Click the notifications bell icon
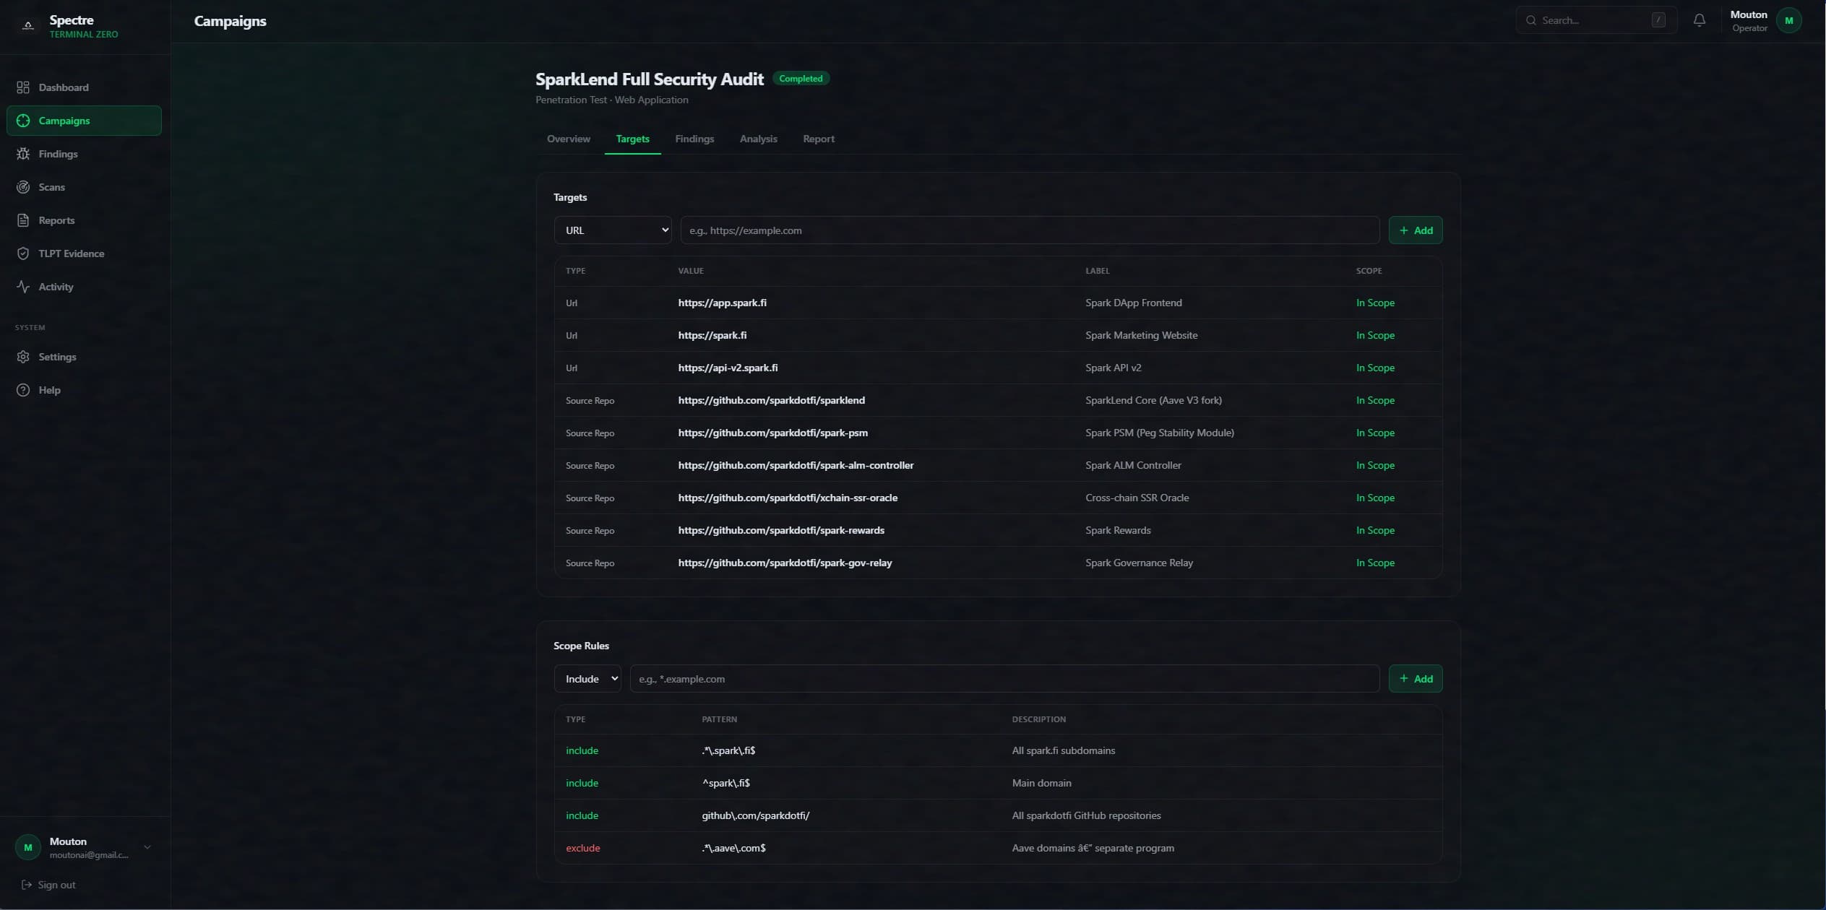 point(1699,20)
